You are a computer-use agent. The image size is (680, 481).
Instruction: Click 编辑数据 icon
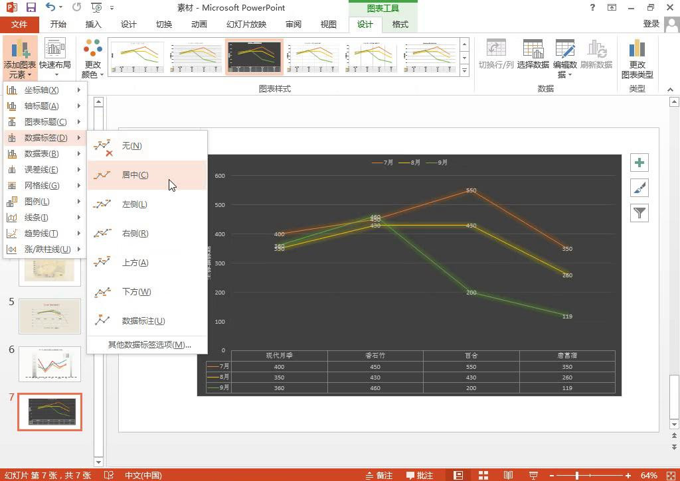click(x=565, y=58)
